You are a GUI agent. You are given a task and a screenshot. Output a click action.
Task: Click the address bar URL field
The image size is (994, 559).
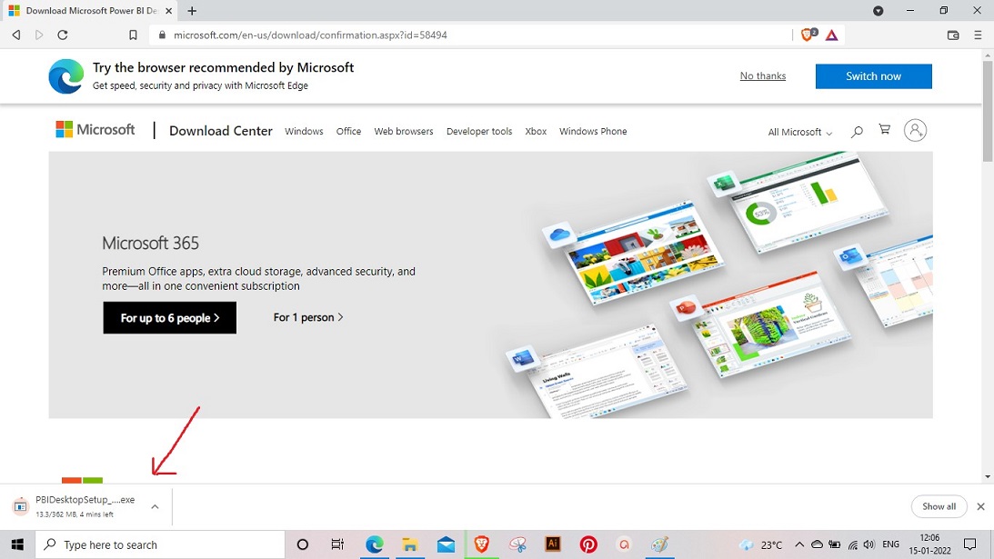pos(469,35)
